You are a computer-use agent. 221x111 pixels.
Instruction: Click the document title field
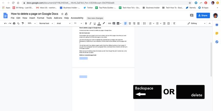[34, 14]
